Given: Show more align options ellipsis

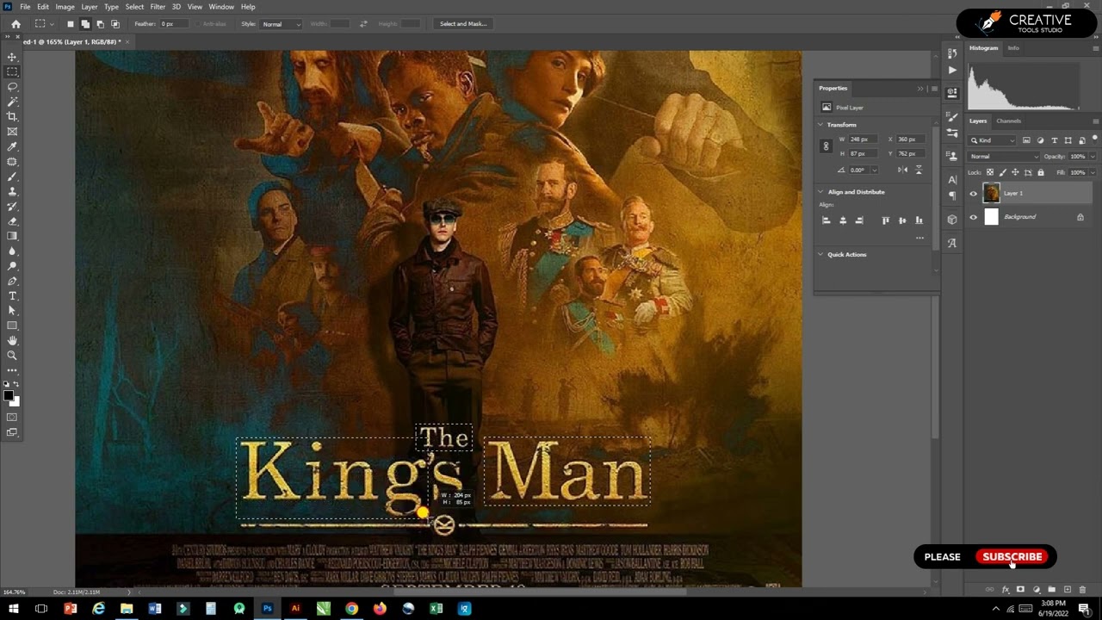Looking at the screenshot, I should coord(919,238).
